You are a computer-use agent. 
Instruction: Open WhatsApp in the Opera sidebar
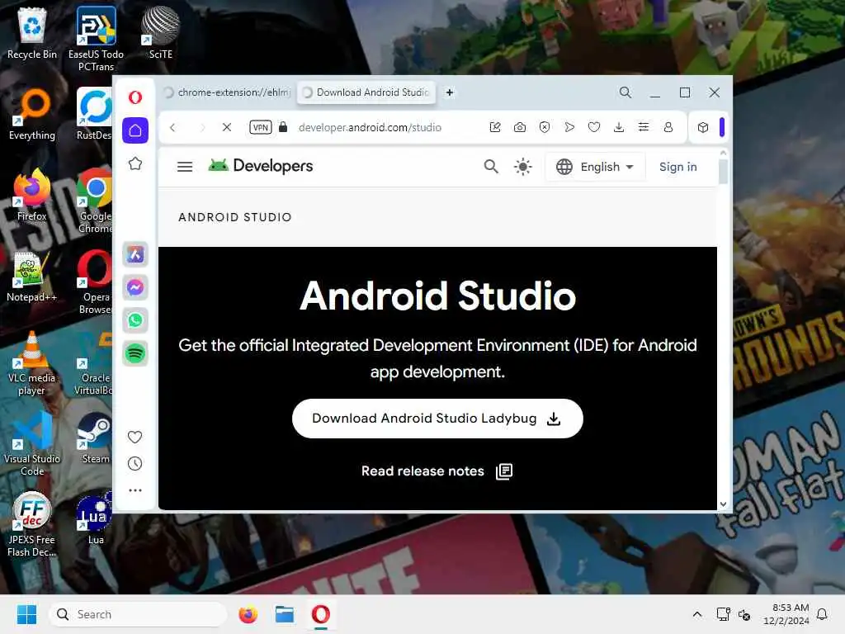point(135,320)
